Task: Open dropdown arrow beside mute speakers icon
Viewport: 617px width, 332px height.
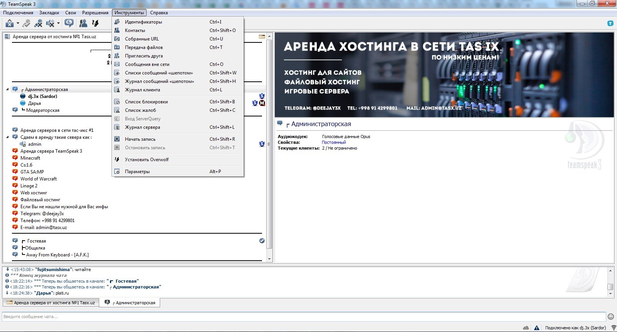Action: tap(58, 24)
